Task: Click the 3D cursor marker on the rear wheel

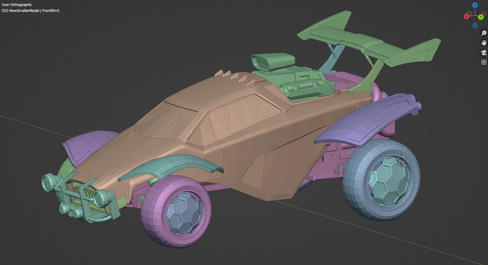Action: (x=401, y=160)
